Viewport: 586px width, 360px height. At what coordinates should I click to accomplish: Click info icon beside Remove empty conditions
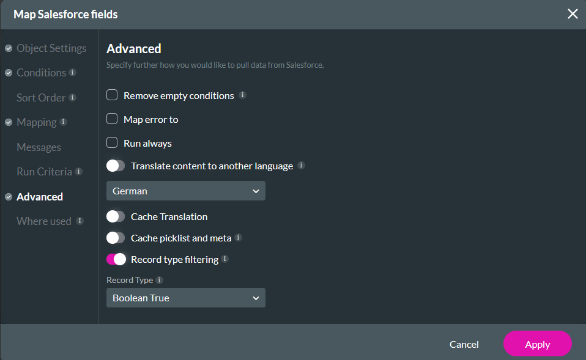242,95
